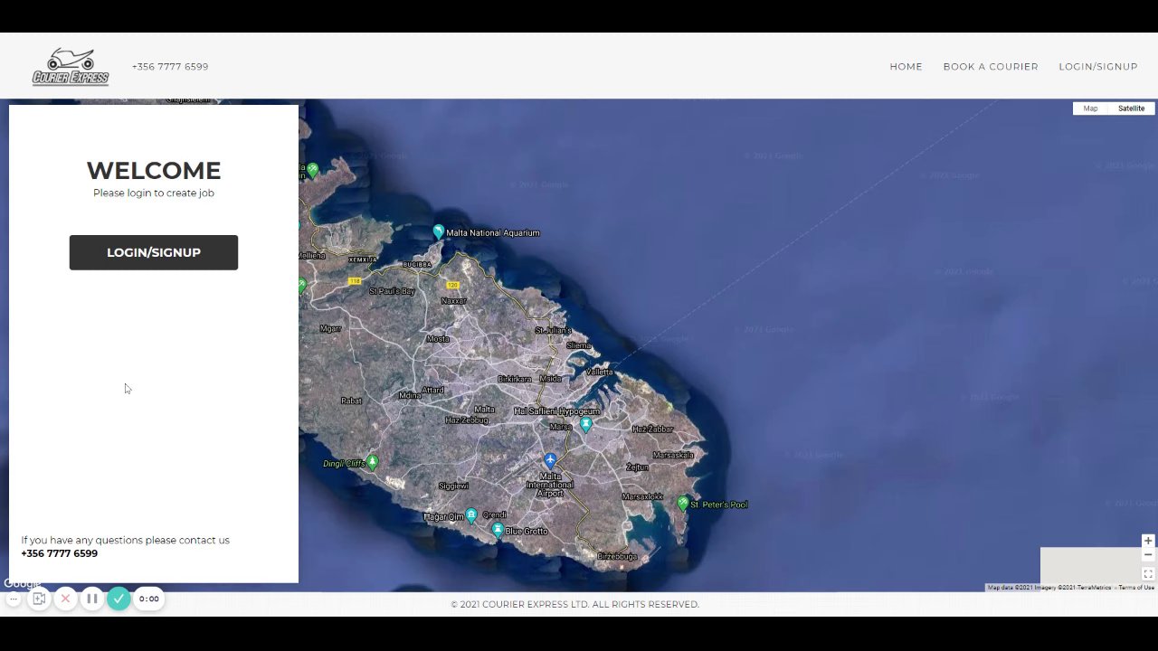Click the Attard label on the map
1158x651 pixels.
[432, 390]
